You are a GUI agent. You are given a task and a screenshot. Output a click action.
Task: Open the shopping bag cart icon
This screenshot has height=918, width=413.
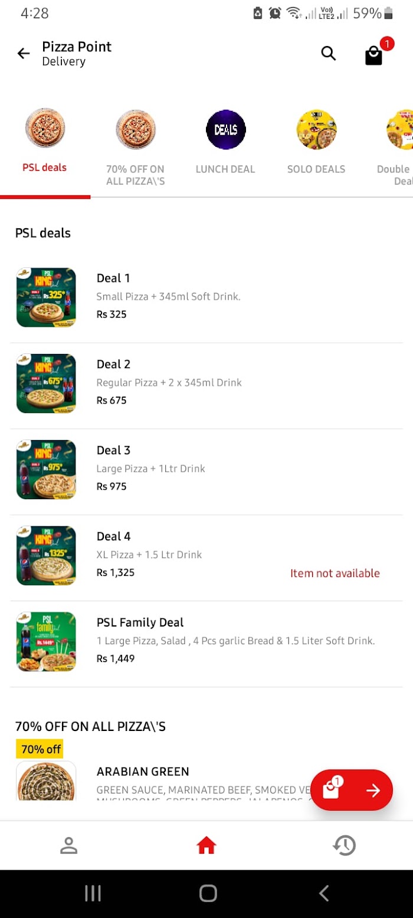[x=374, y=55]
